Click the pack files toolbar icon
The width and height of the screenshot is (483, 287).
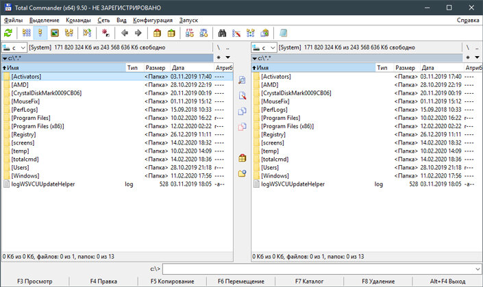(x=157, y=33)
